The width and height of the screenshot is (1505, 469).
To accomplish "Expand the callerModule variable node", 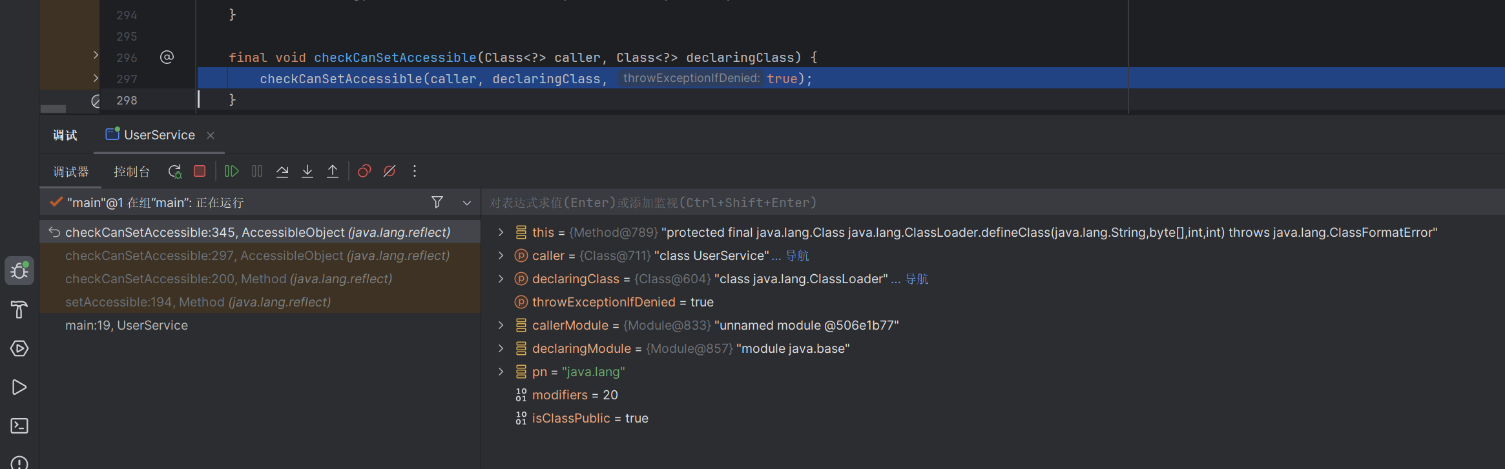I will [x=501, y=325].
